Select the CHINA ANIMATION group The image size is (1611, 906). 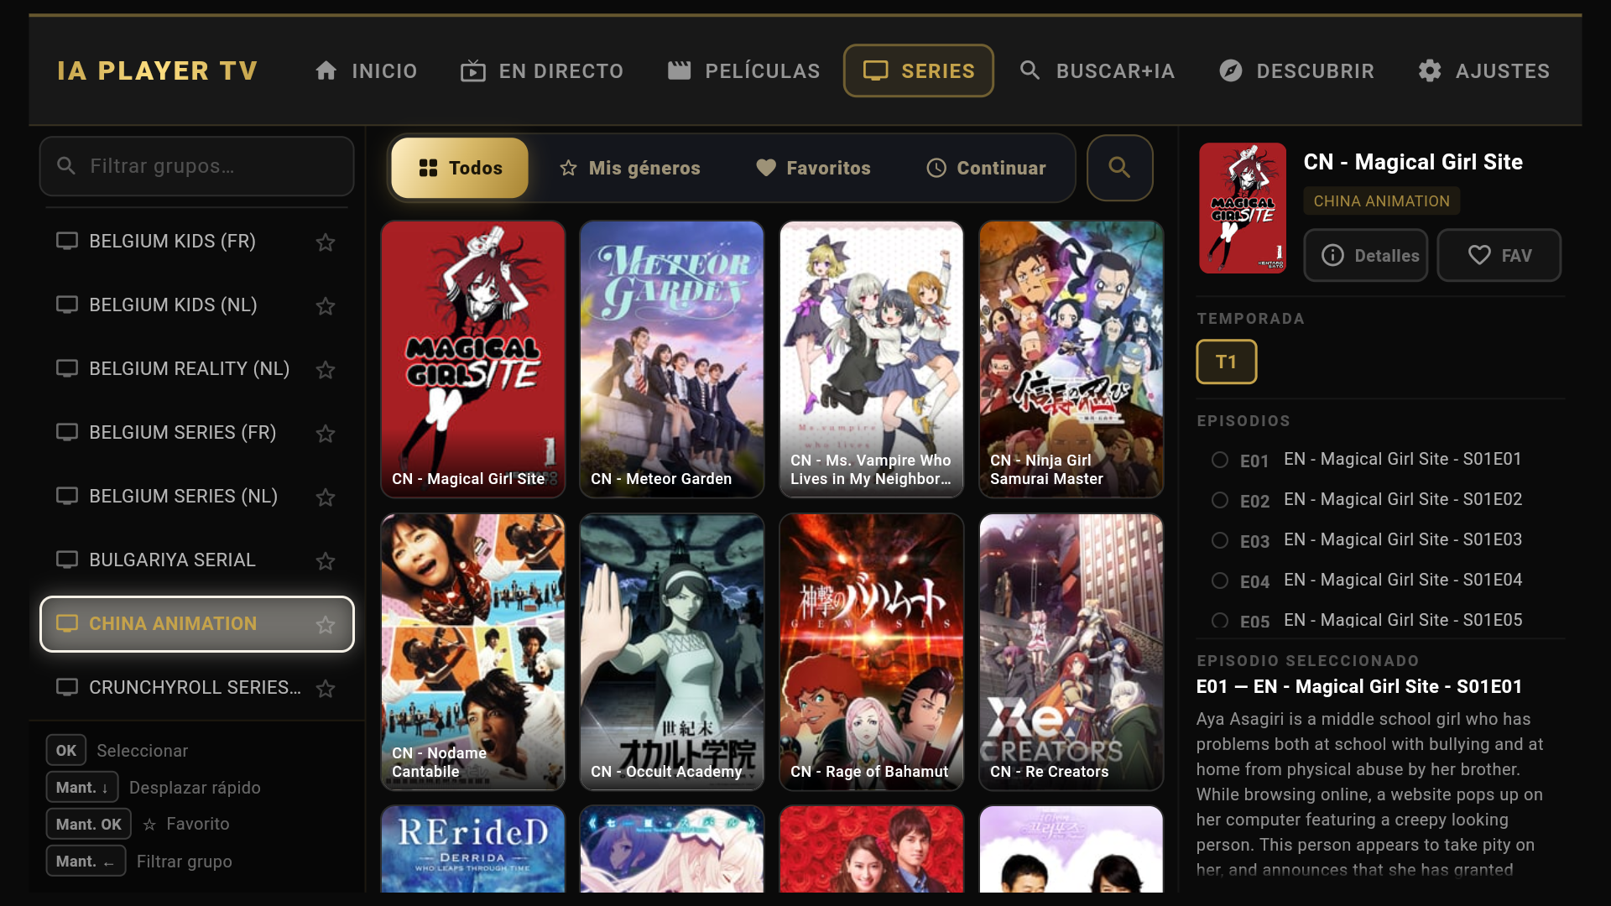pyautogui.click(x=197, y=624)
